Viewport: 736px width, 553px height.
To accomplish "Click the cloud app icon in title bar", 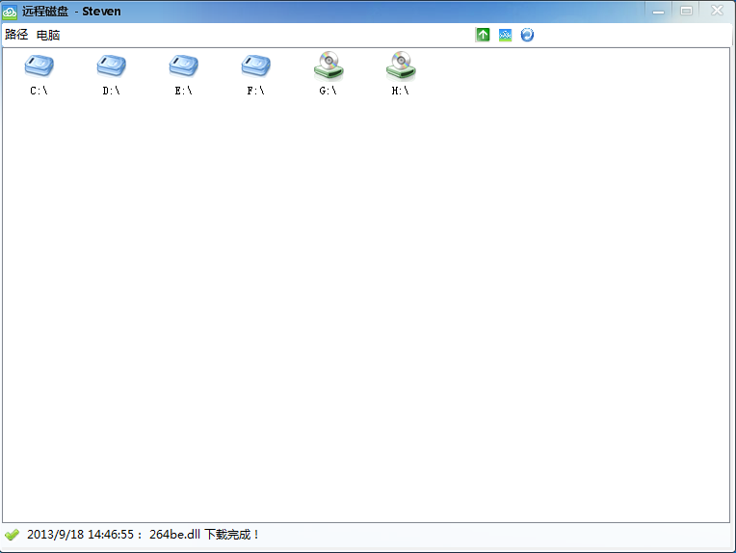I will click(10, 12).
